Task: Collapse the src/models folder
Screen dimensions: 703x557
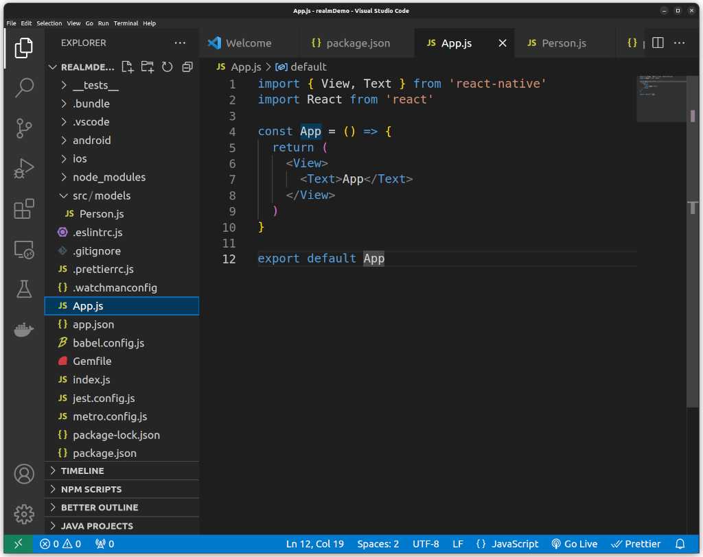Action: coord(122,195)
